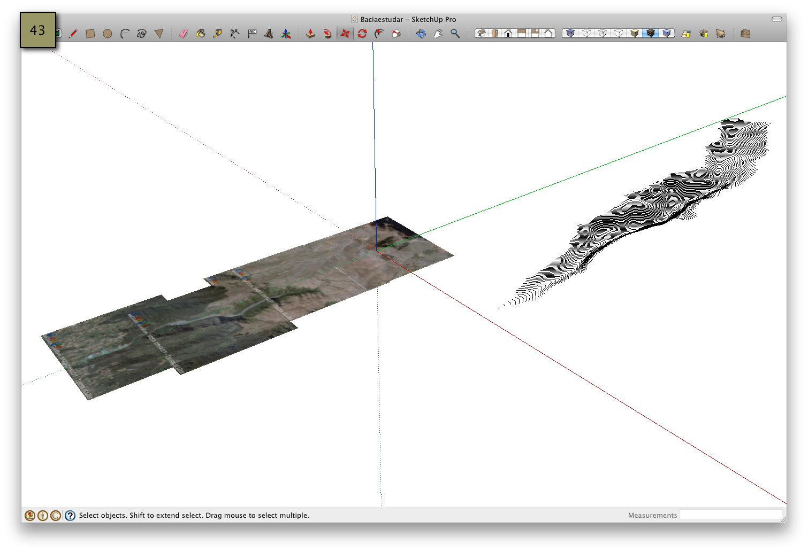Select the Rectangle tool
Viewport: 808px width, 552px height.
tap(90, 33)
